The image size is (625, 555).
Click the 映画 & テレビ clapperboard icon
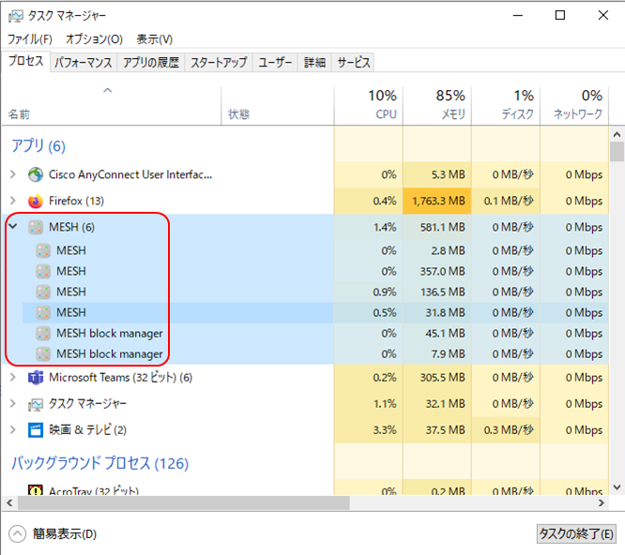click(36, 430)
